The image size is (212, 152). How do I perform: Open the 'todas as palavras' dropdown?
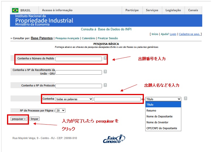[74, 99]
